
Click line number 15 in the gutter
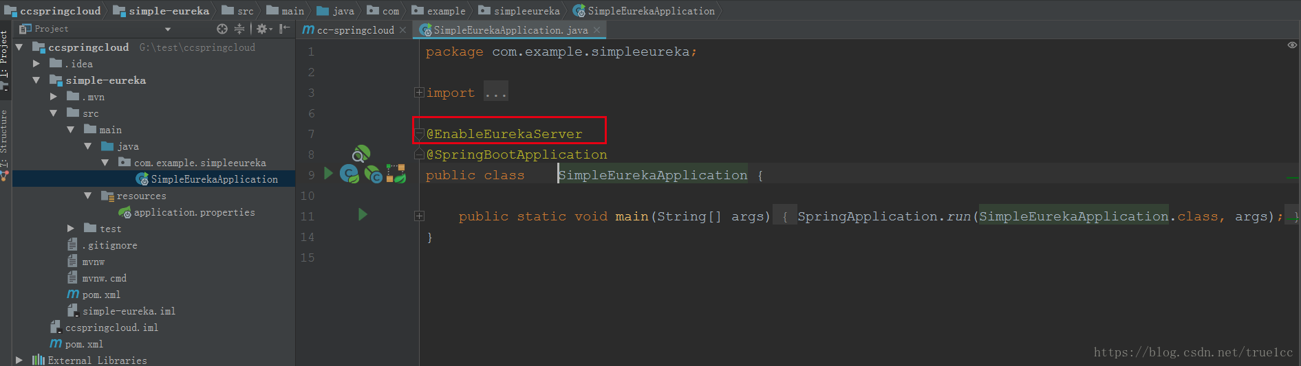tap(307, 258)
